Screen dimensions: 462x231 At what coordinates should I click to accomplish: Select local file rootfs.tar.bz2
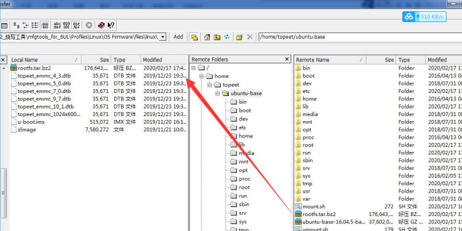[34, 68]
